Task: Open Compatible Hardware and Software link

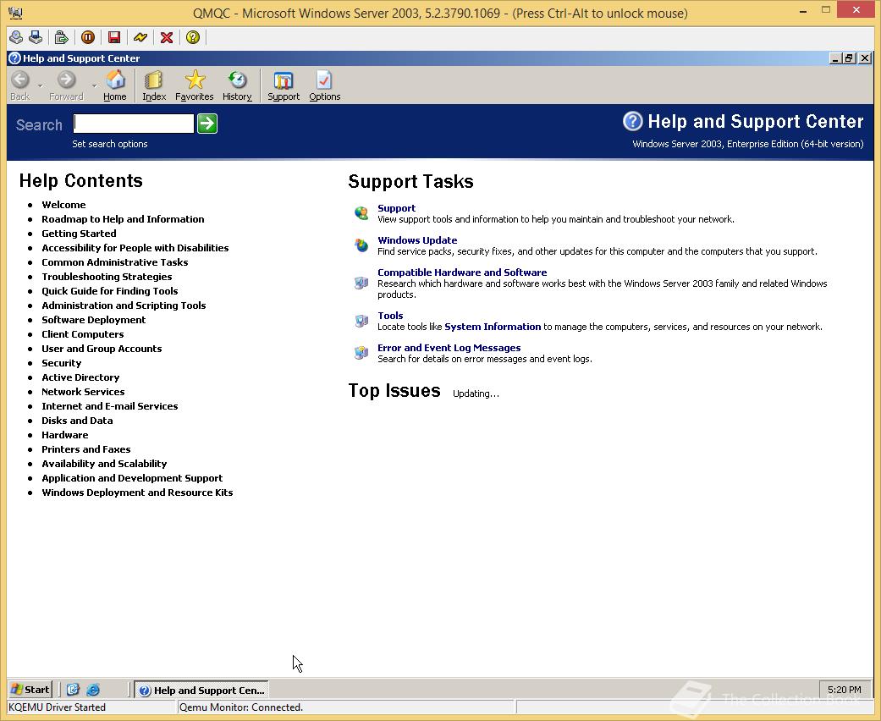Action: coord(462,272)
